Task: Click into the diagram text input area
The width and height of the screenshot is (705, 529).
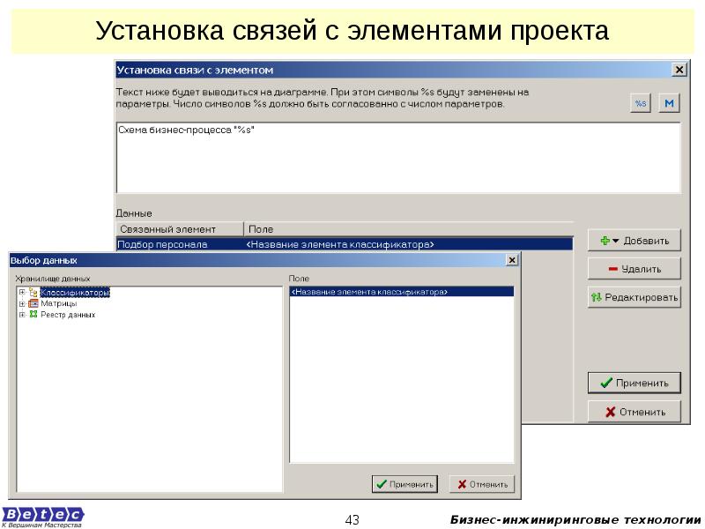Action: click(397, 159)
